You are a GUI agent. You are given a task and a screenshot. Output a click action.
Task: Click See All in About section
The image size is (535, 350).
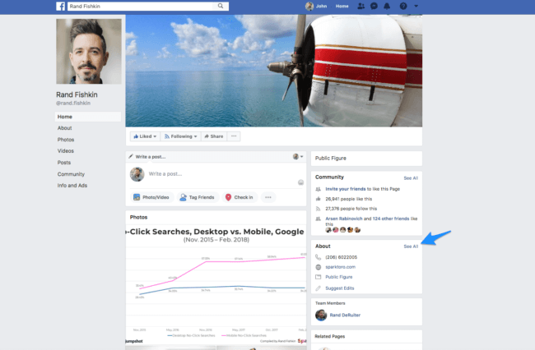coord(411,246)
